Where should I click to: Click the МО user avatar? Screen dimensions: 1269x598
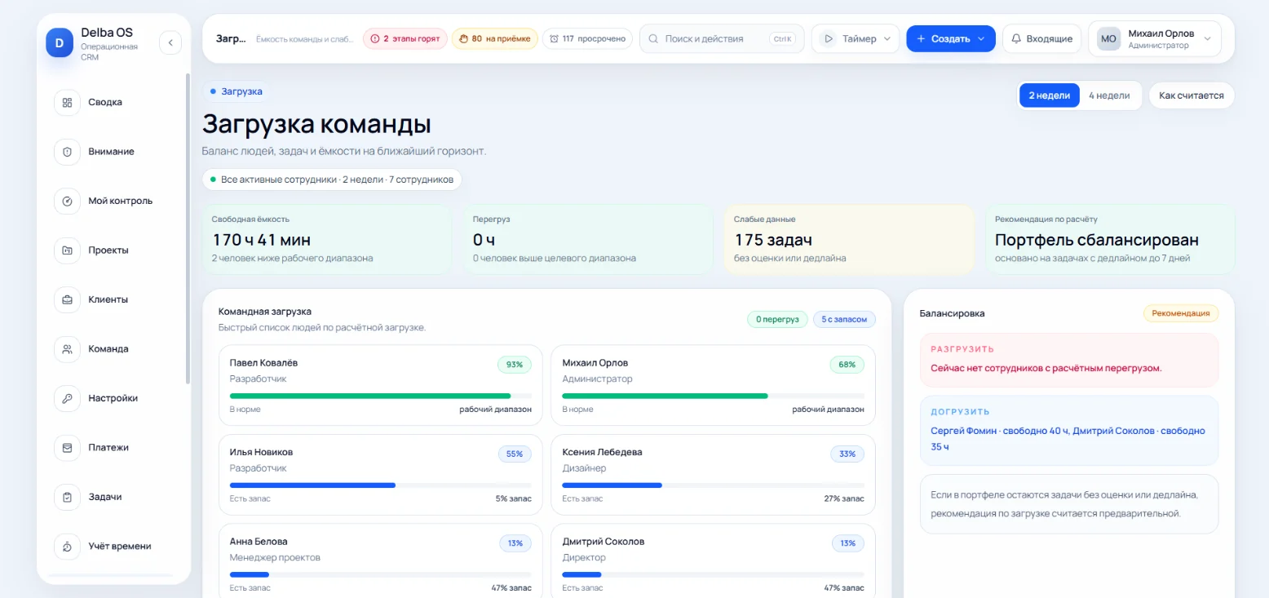point(1108,38)
